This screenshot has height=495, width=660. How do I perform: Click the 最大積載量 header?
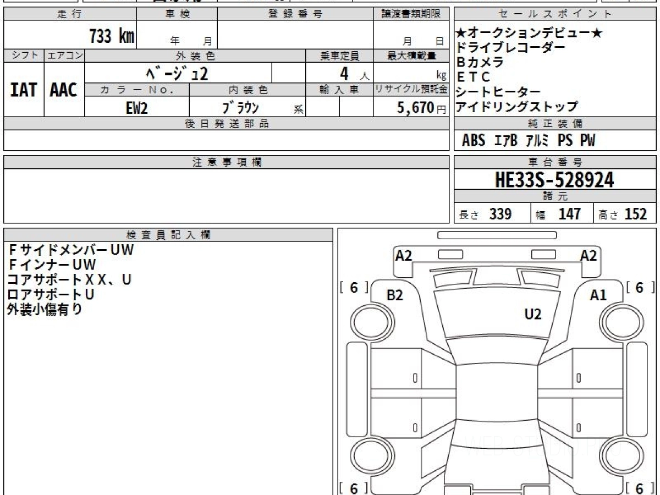tap(411, 56)
